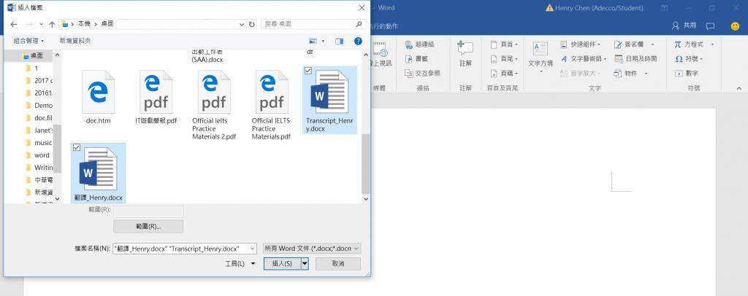Screen dimensions: 748x296
Task: Click the 插入(S) insert button
Action: click(x=282, y=264)
